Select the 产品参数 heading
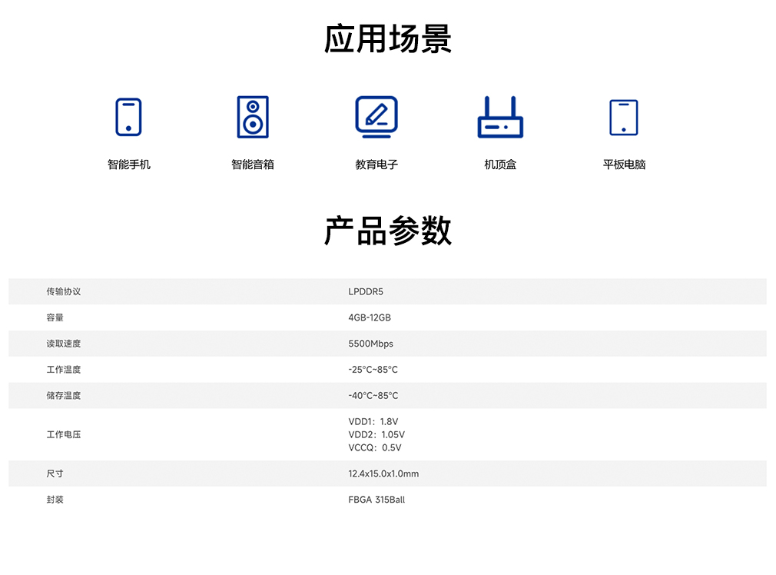 point(388,231)
